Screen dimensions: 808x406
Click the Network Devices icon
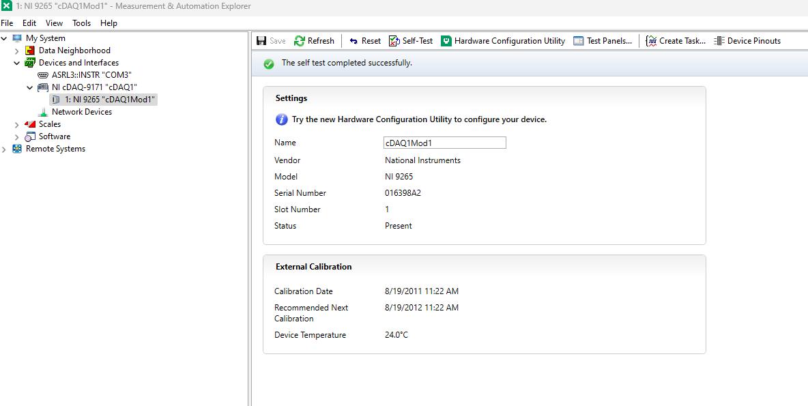[43, 112]
